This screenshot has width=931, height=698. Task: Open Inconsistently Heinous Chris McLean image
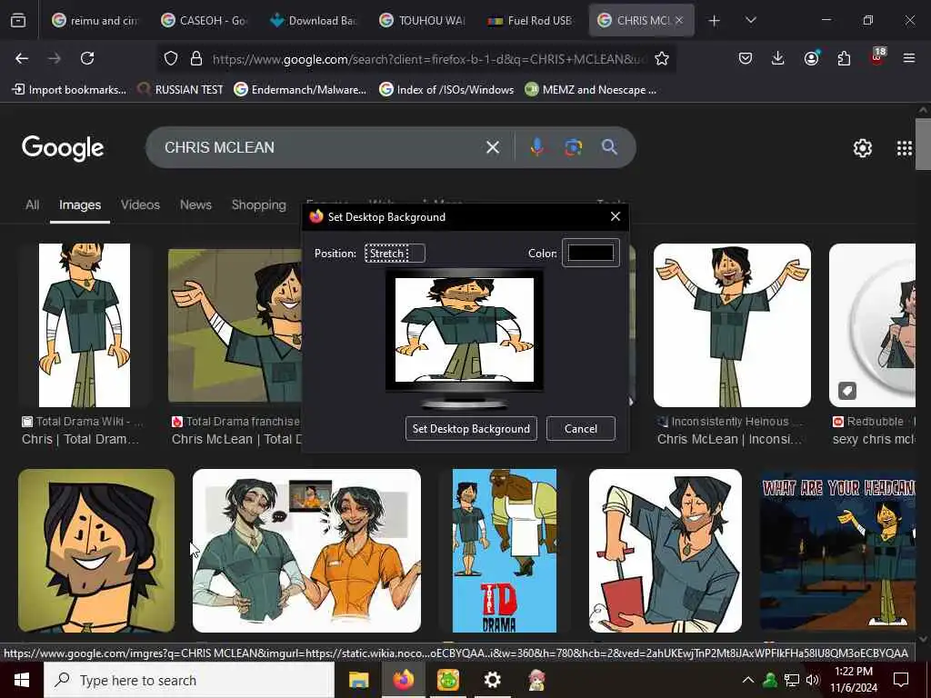click(x=732, y=325)
